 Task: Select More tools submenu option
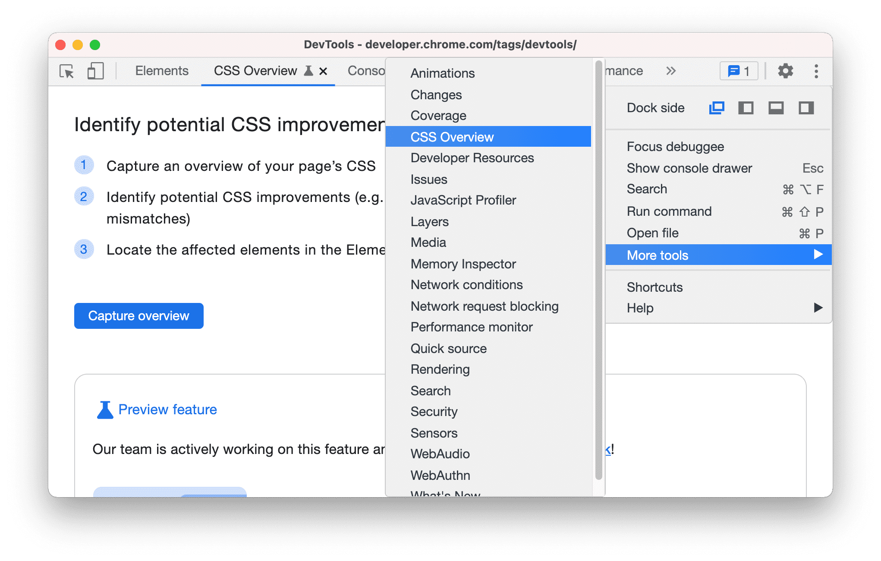[x=657, y=255]
